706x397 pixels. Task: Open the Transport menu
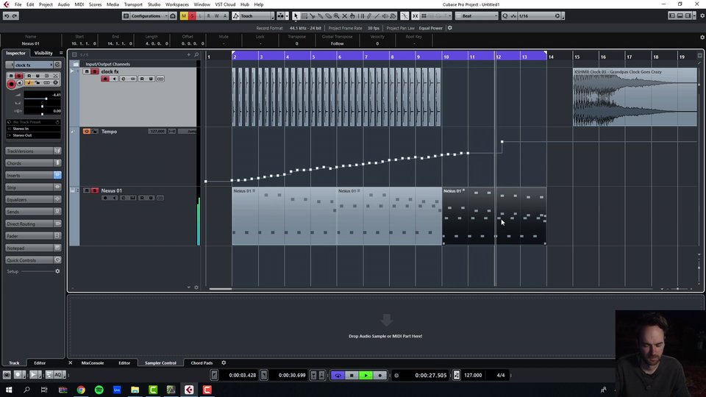pos(133,4)
